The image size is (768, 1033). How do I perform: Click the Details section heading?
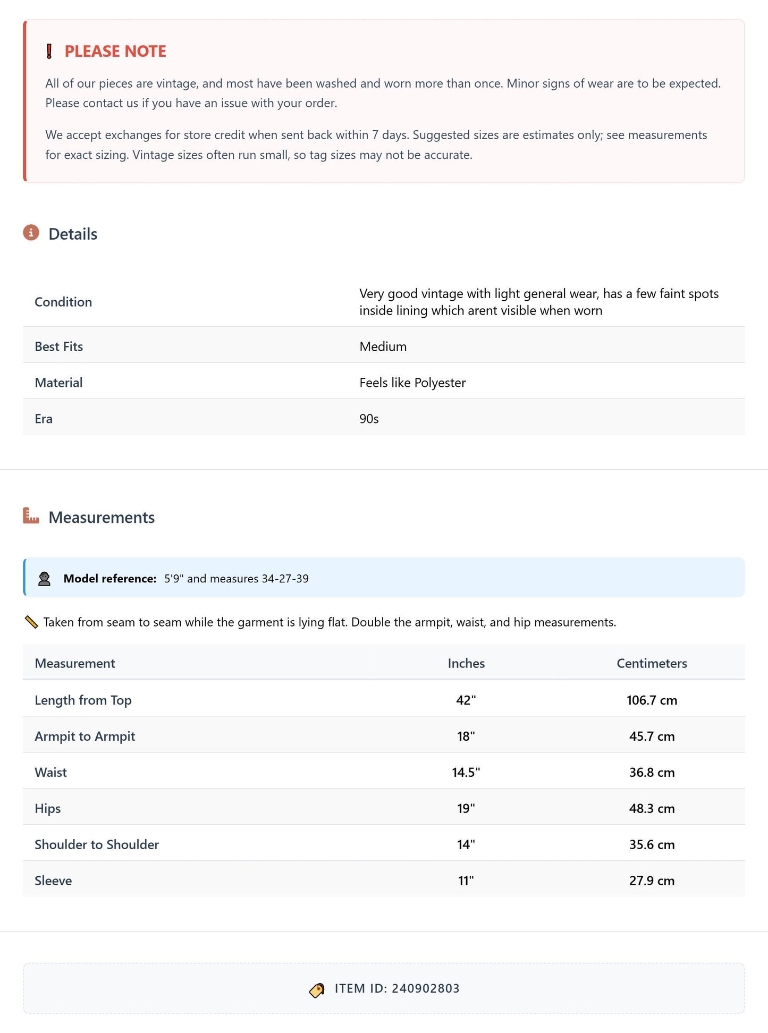click(73, 234)
